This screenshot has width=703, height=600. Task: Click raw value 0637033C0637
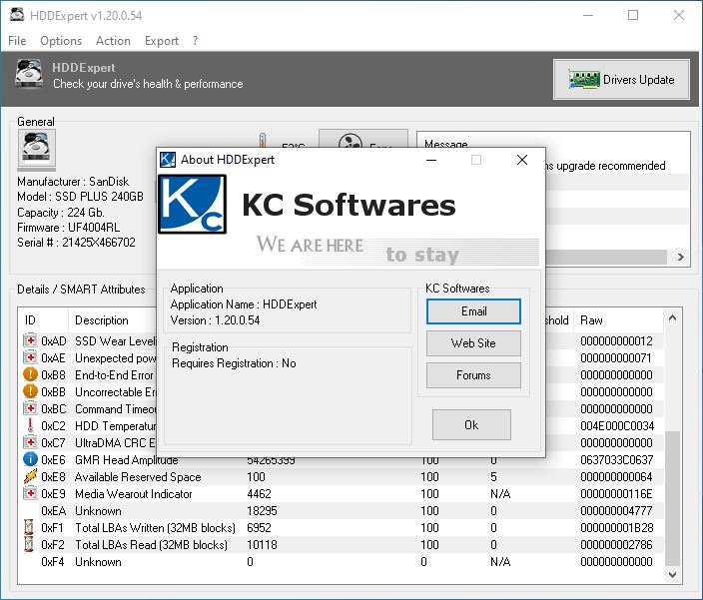616,460
